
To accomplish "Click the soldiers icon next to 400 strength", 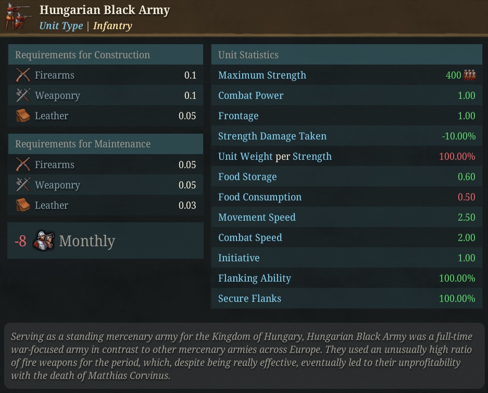I will click(x=470, y=75).
